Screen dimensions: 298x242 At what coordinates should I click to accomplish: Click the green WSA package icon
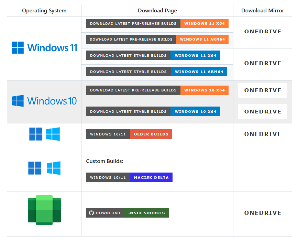(x=44, y=210)
